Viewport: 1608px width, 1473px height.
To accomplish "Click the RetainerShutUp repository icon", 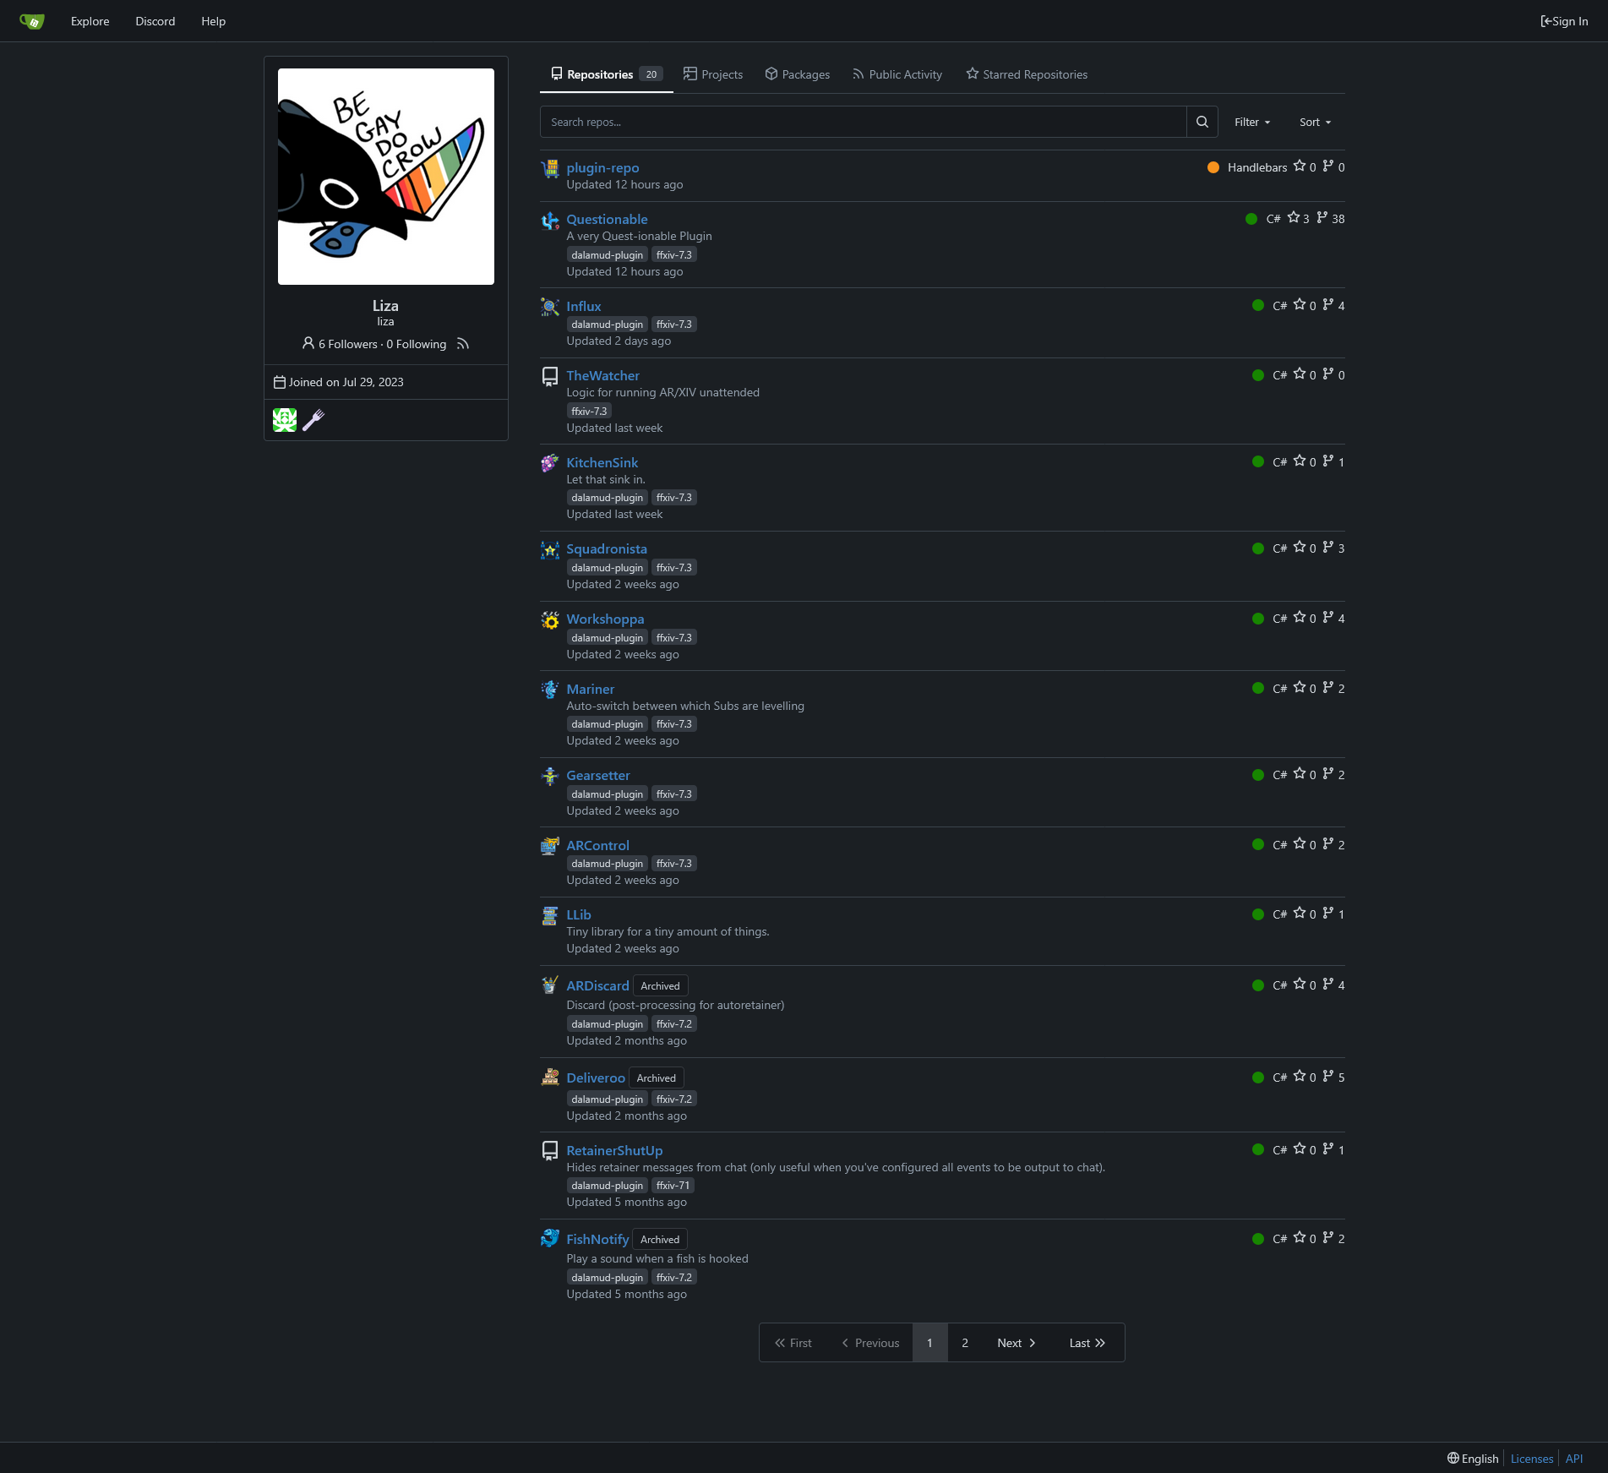I will point(550,1151).
